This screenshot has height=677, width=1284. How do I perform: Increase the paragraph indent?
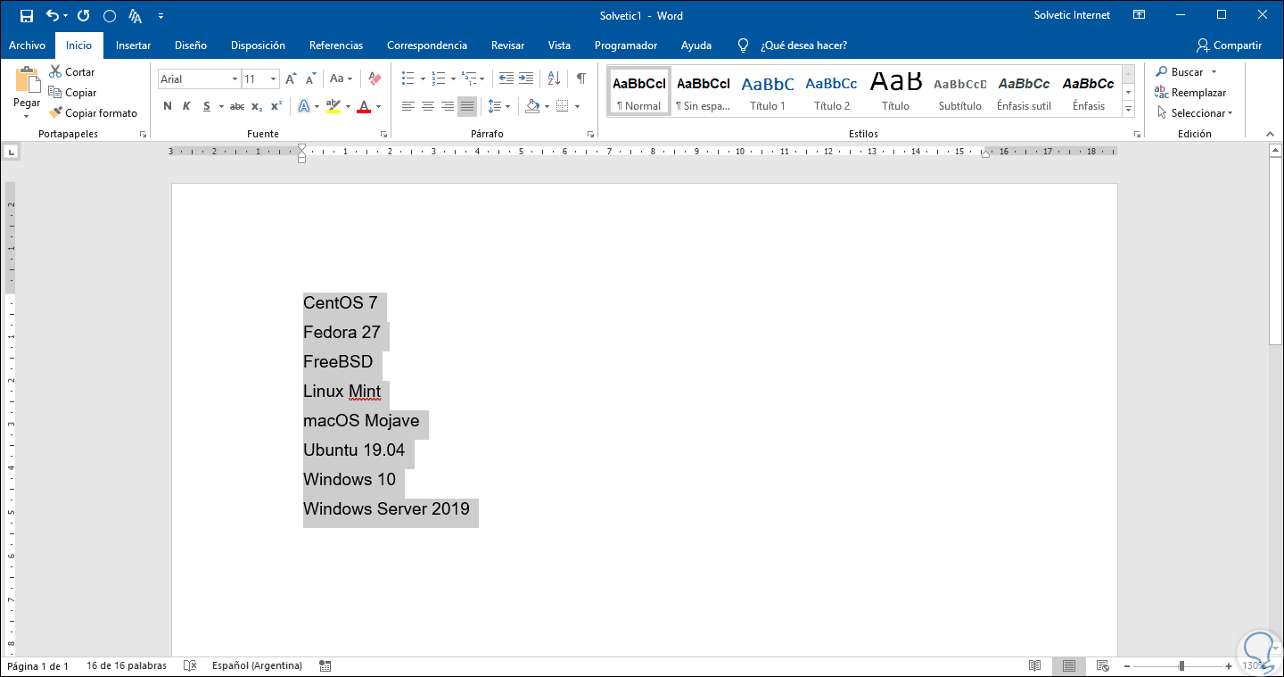pyautogui.click(x=526, y=78)
